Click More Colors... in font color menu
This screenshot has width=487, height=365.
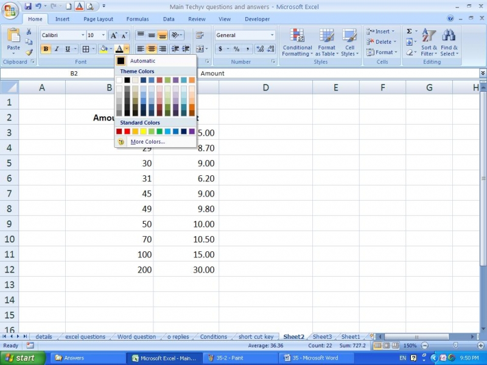click(x=147, y=142)
